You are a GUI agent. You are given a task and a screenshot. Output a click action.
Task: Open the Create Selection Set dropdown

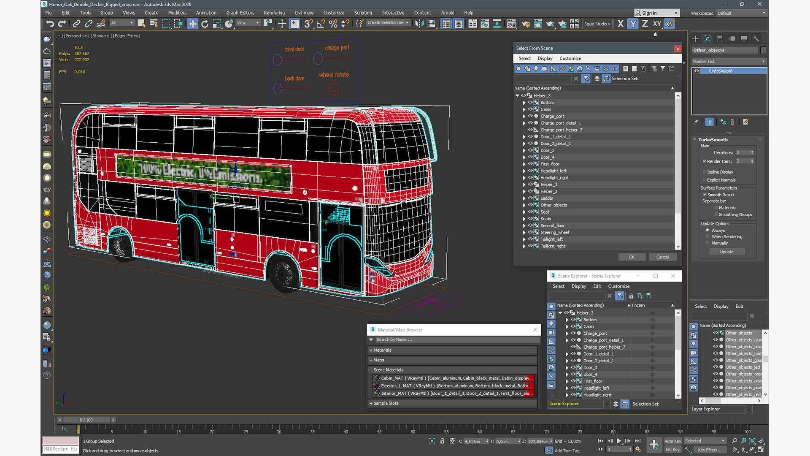pos(387,23)
